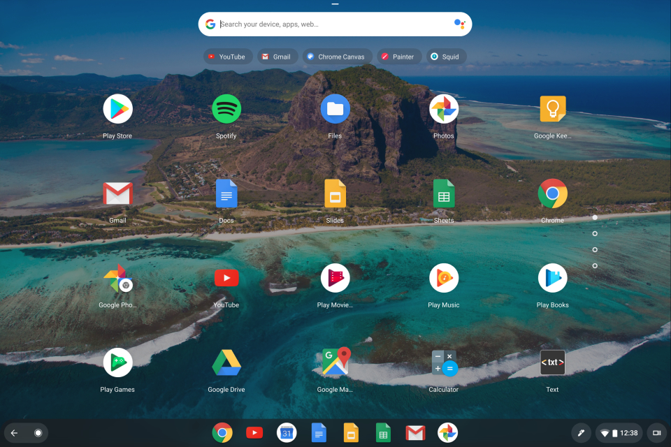Select the YouTube suggestion chip
The height and width of the screenshot is (447, 671).
coord(226,57)
